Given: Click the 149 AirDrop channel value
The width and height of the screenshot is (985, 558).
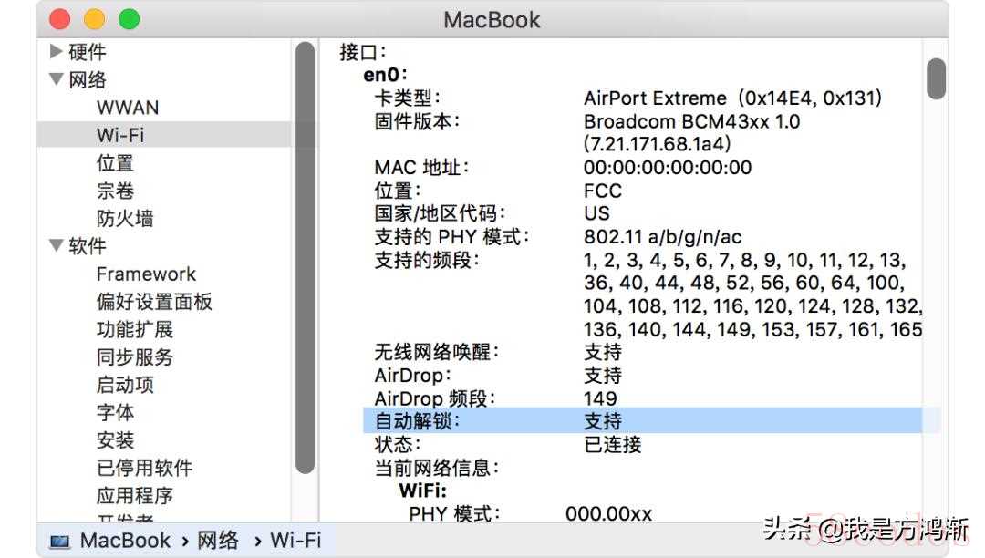Looking at the screenshot, I should point(600,398).
